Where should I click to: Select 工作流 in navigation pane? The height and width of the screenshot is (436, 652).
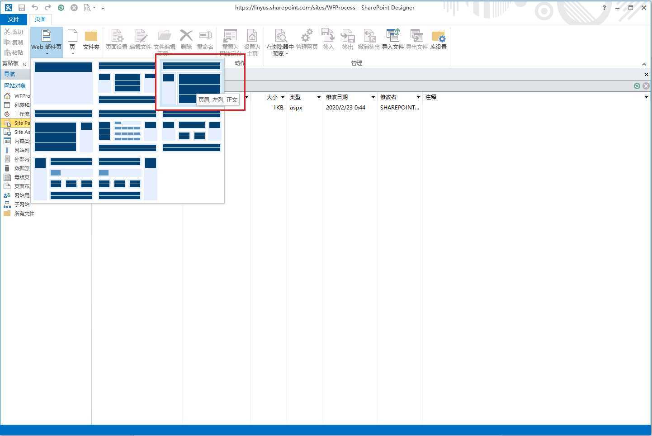(17, 114)
